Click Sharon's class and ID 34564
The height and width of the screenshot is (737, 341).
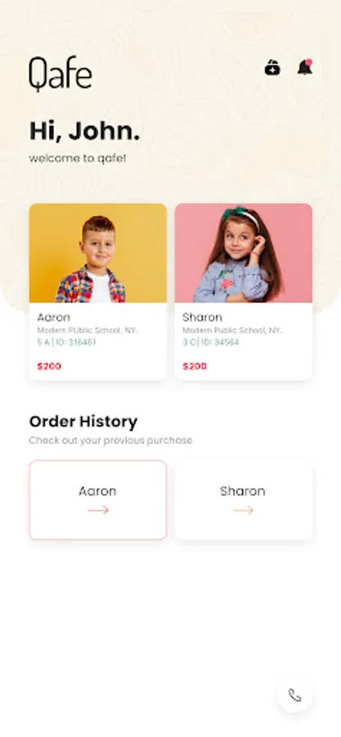211,342
